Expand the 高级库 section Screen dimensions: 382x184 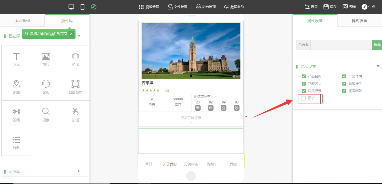click(79, 171)
